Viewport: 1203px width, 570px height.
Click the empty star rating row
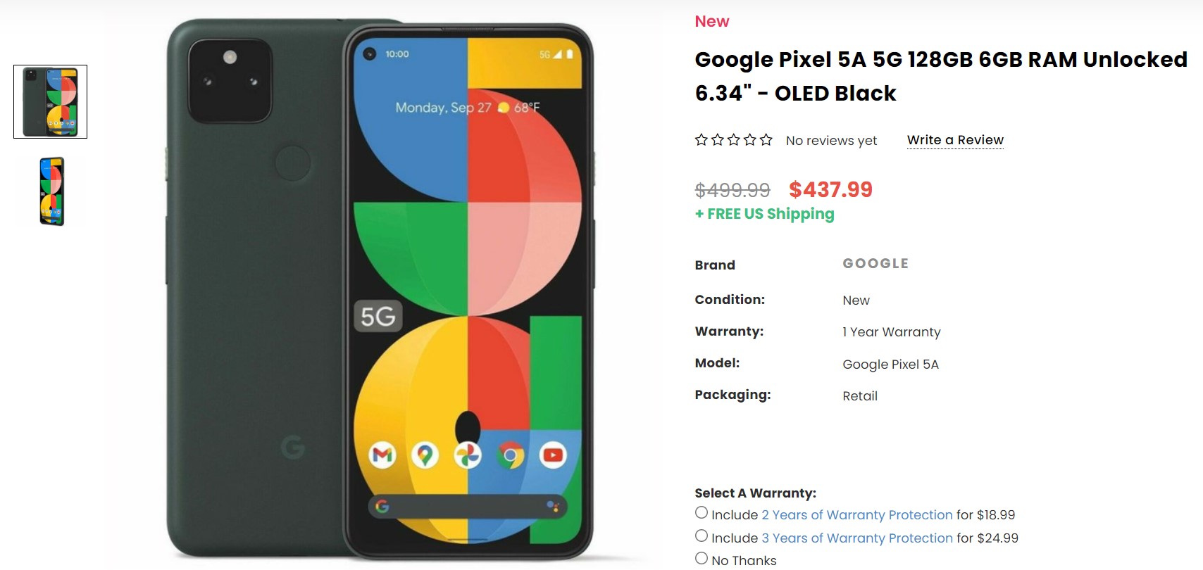click(734, 140)
